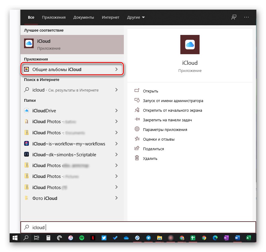Screen dimensions: 266x252
Task: Open Spotify from the taskbar
Action: coord(82,238)
